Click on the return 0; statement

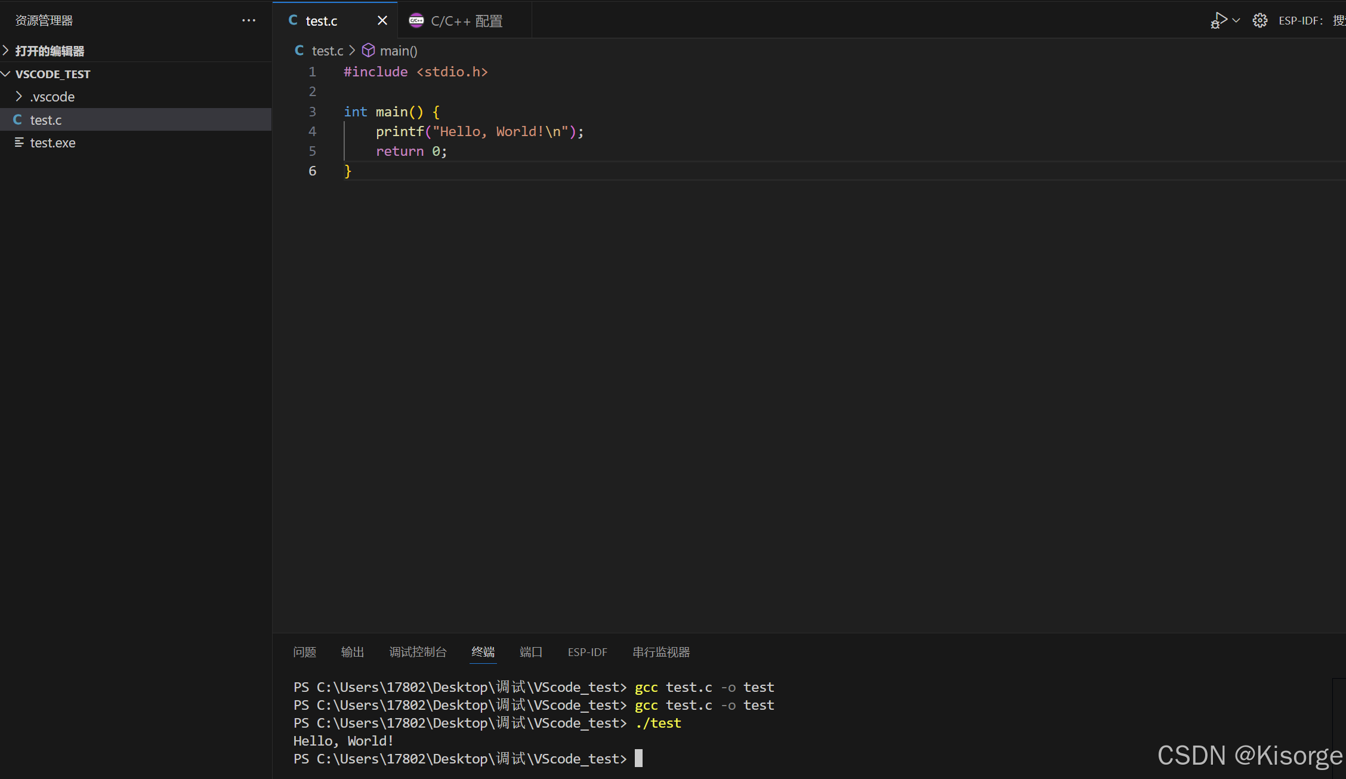click(x=411, y=151)
